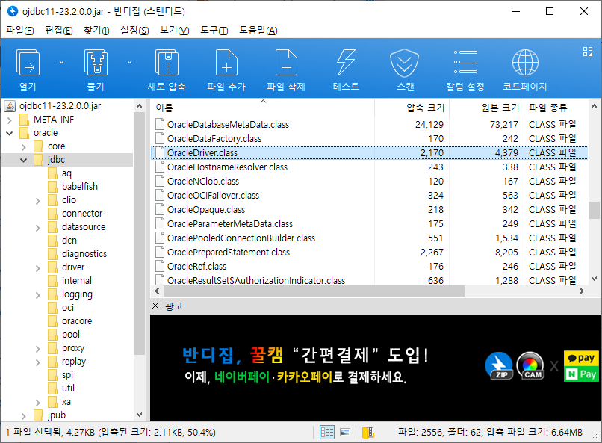Select OracleHostnameResolver.class file
Viewport: 602px width, 443px height.
227,167
